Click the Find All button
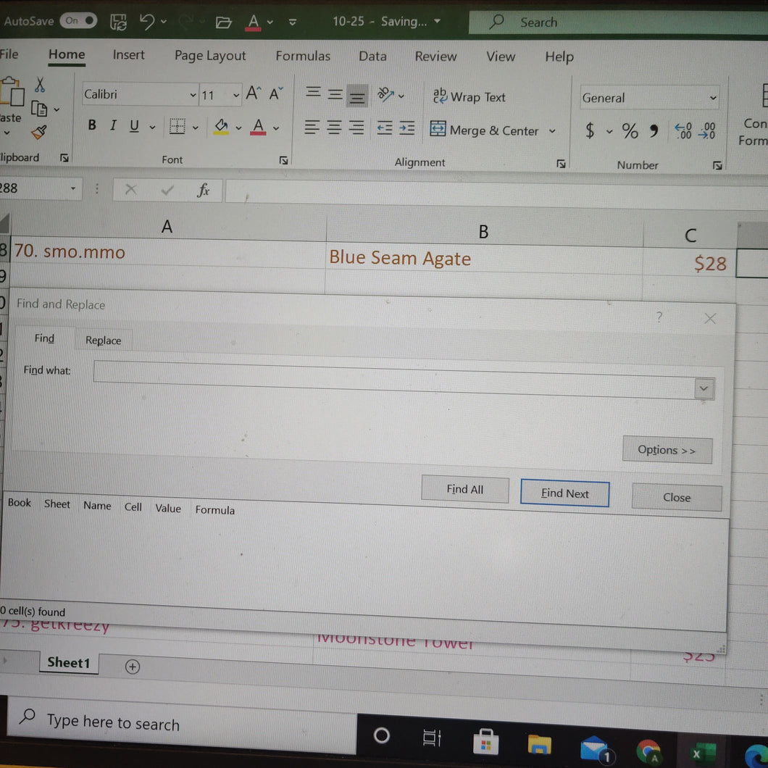The image size is (768, 768). coord(464,489)
